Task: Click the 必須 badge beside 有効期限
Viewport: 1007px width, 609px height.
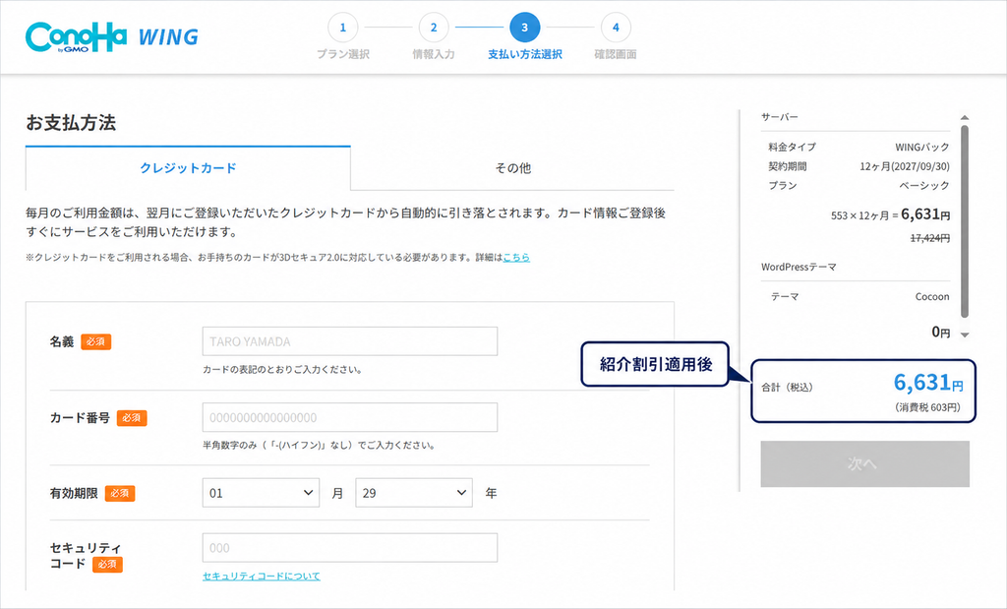Action: click(x=120, y=493)
